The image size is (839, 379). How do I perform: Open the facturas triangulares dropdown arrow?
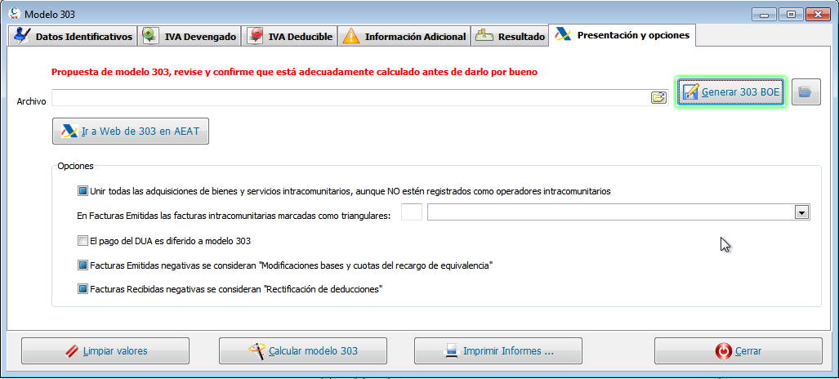[x=801, y=212]
